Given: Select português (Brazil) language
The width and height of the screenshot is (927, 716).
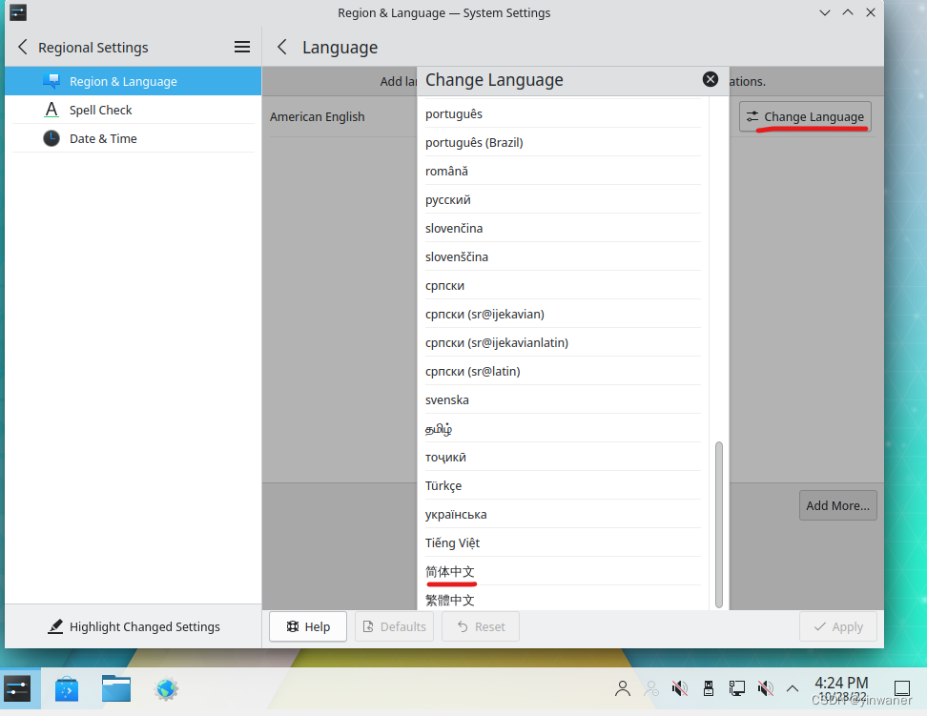Looking at the screenshot, I should click(x=563, y=142).
